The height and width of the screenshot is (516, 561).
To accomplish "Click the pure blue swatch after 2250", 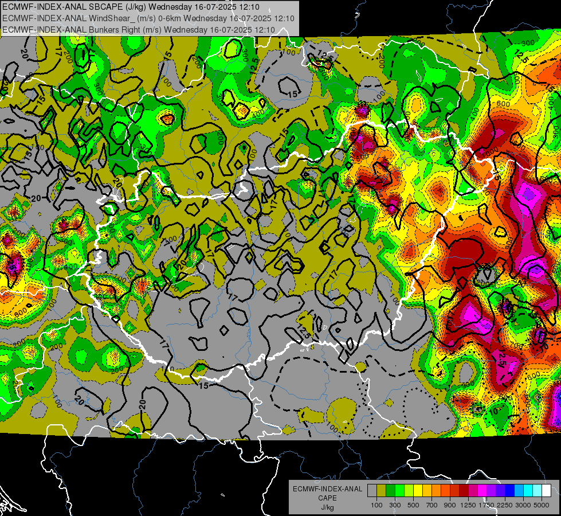I will point(510,491).
